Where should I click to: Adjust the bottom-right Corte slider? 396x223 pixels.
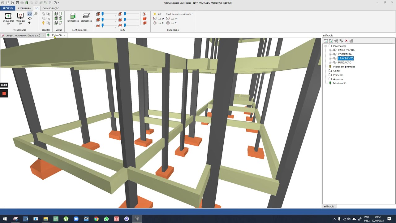pos(125,25)
